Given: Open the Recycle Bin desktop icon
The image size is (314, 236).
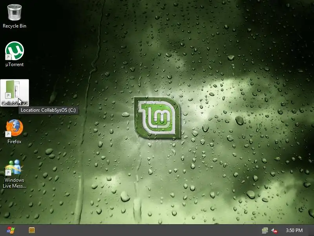Looking at the screenshot, I should [15, 13].
